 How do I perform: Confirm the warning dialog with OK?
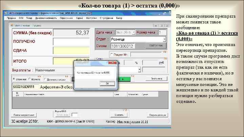point(107,84)
